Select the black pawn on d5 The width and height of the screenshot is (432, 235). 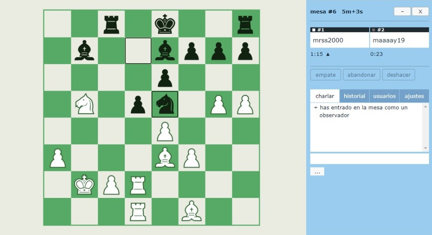(138, 105)
